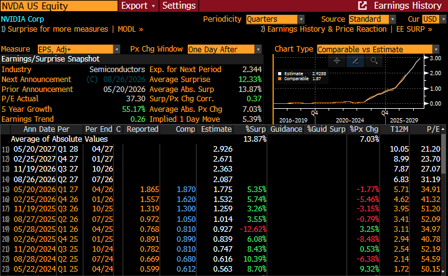
Task: Click the -12.62% surprise value
Action: (253, 229)
